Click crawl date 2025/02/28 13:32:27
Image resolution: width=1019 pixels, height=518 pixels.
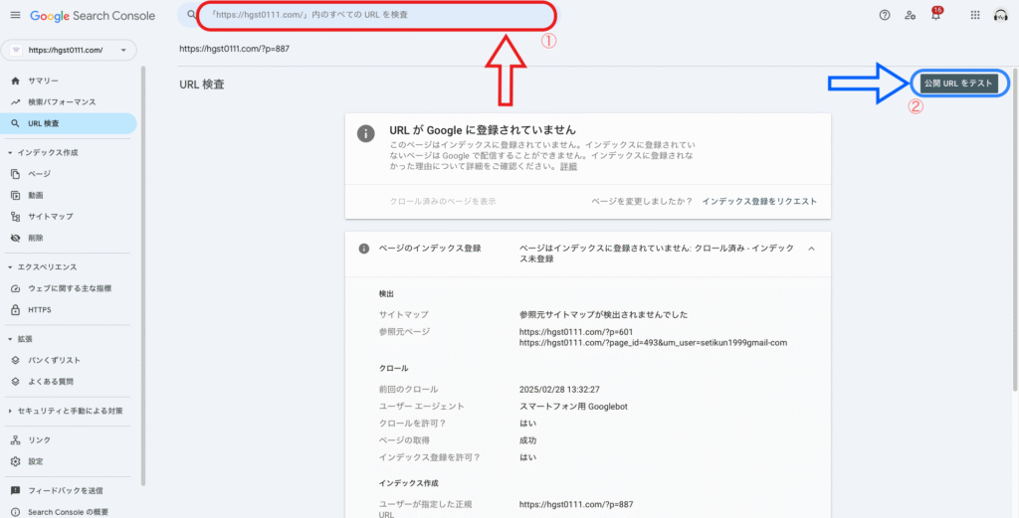tap(559, 390)
